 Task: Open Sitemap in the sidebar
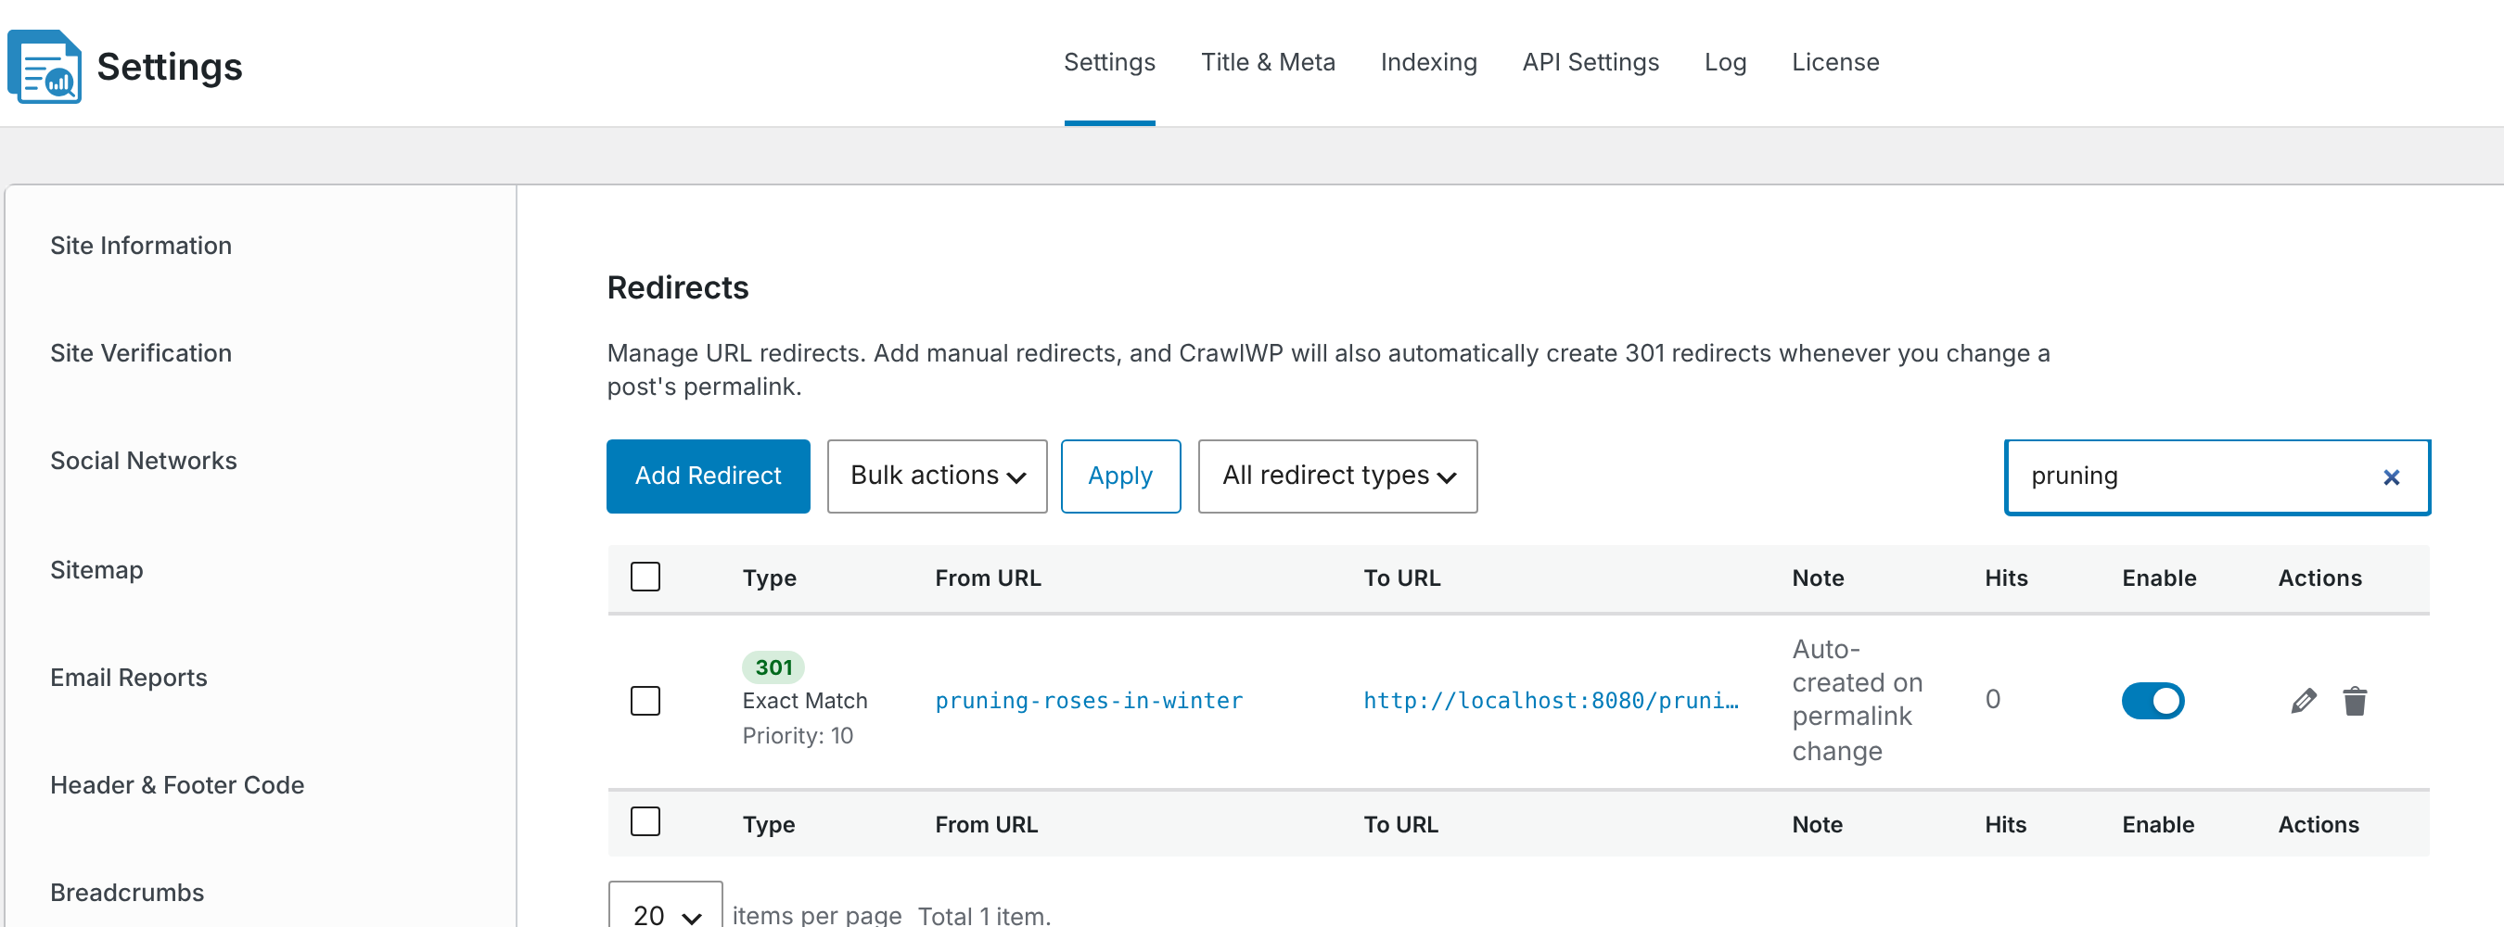pos(96,570)
